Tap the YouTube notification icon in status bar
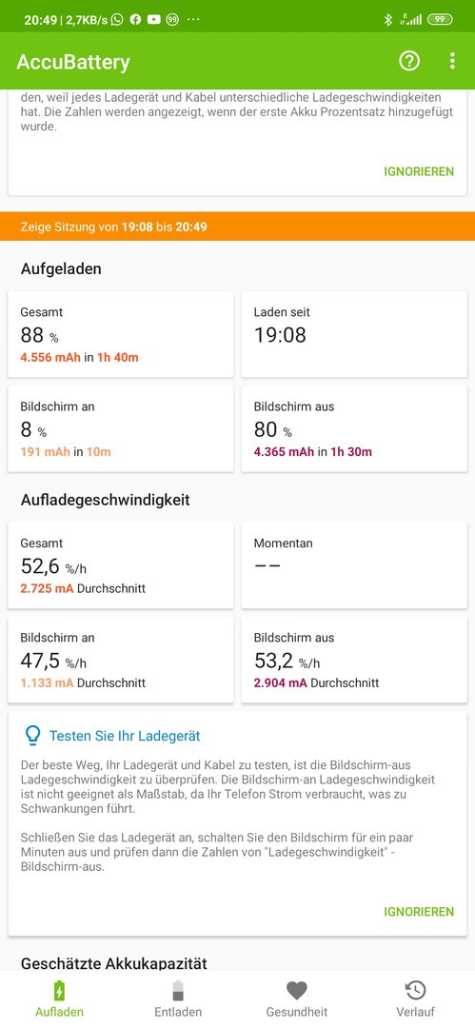 153,20
